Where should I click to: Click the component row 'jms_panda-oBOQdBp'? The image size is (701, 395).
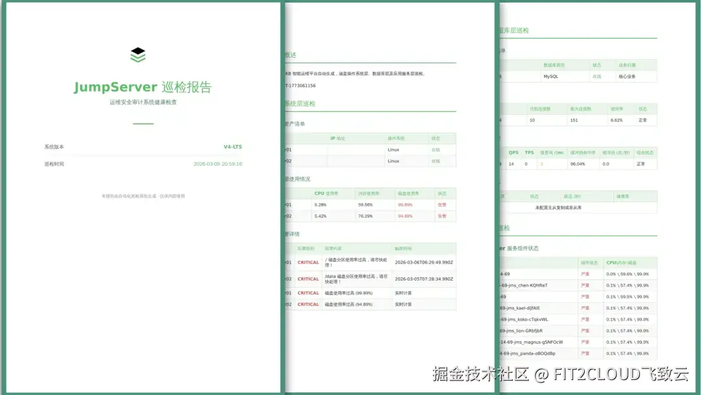[528, 353]
